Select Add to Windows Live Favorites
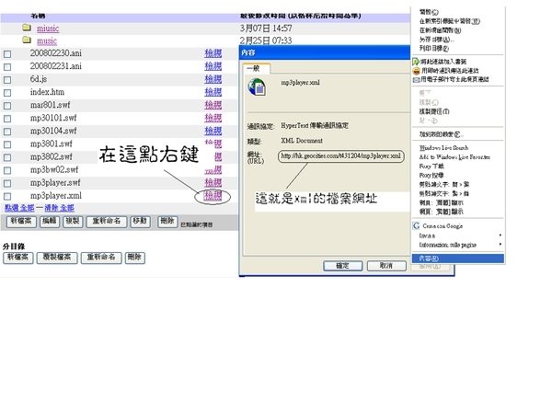This screenshot has height=414, width=552. pyautogui.click(x=454, y=157)
